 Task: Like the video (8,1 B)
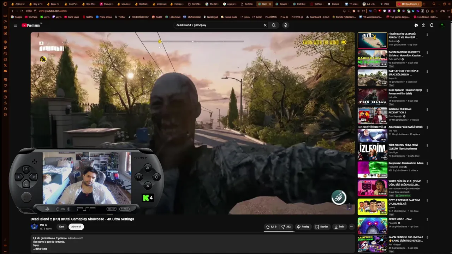(271, 227)
